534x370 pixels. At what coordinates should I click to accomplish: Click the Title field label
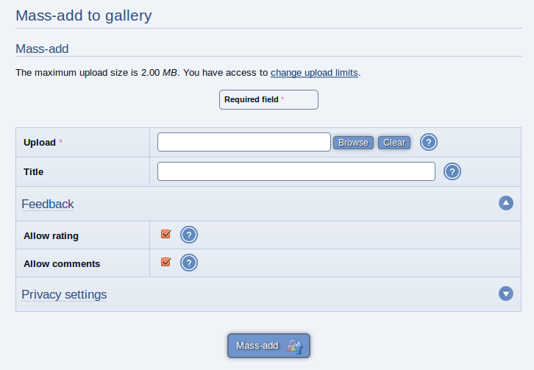tap(33, 171)
